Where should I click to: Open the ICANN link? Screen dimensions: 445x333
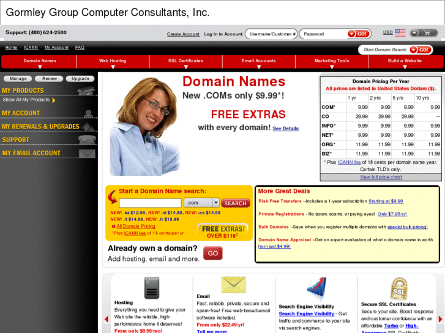pos(31,48)
